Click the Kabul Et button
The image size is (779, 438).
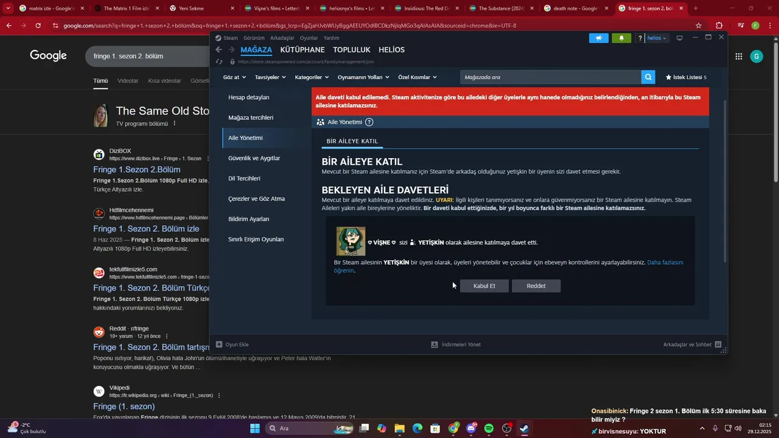(484, 286)
